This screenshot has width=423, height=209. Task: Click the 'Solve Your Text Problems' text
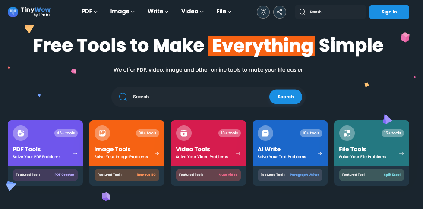[282, 157]
